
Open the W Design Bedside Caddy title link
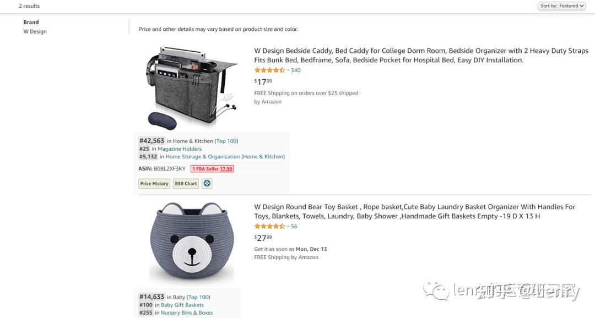point(421,56)
